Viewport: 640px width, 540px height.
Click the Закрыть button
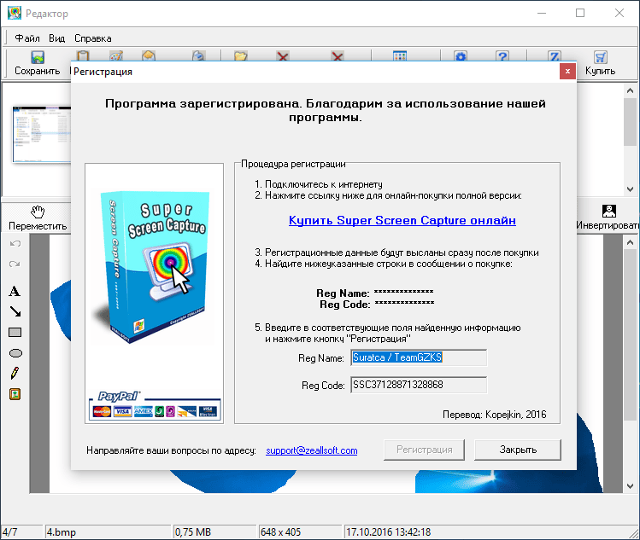pyautogui.click(x=518, y=450)
